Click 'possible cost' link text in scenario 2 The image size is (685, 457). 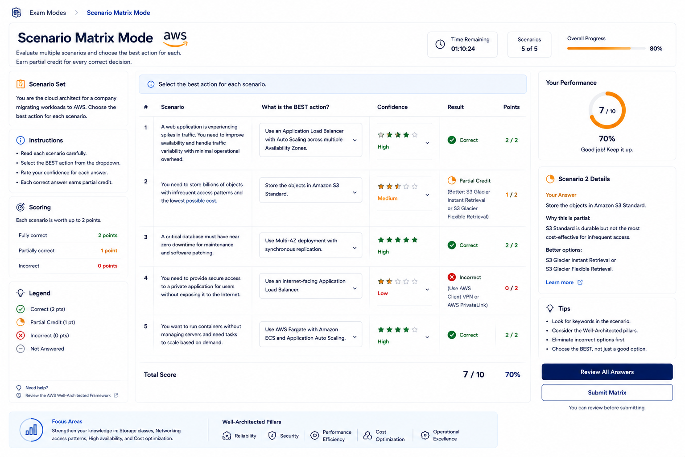tap(202, 201)
